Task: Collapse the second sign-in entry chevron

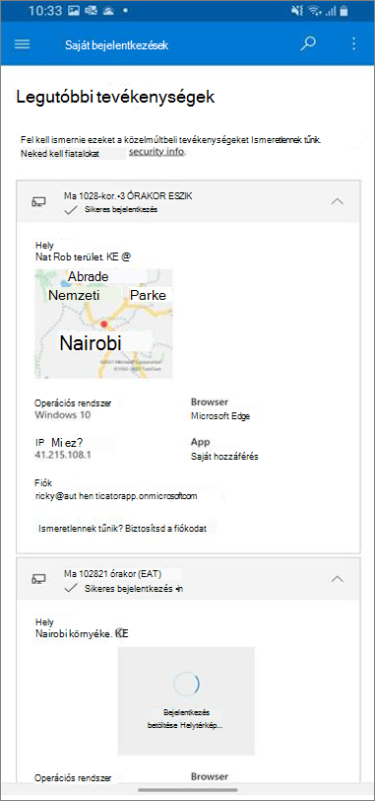Action: click(338, 579)
